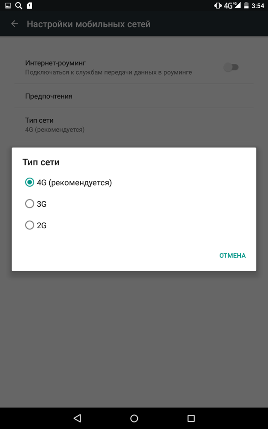Tap the Home circle navigation button
Viewport: 268px width, 429px height.
134,418
